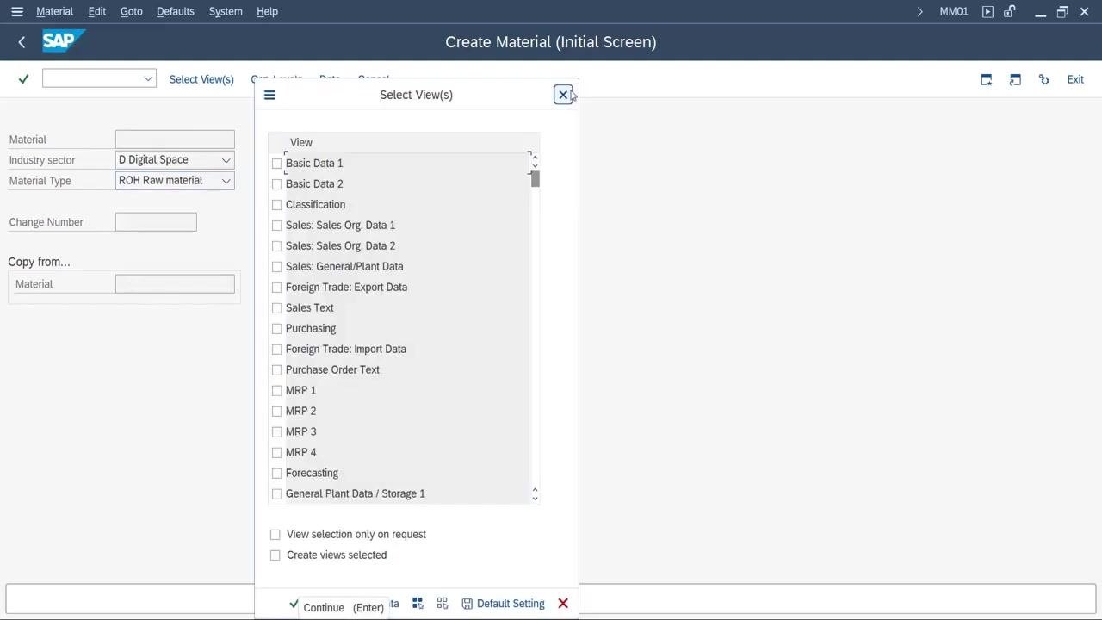Click the SAP logo
The image size is (1102, 620).
point(64,41)
